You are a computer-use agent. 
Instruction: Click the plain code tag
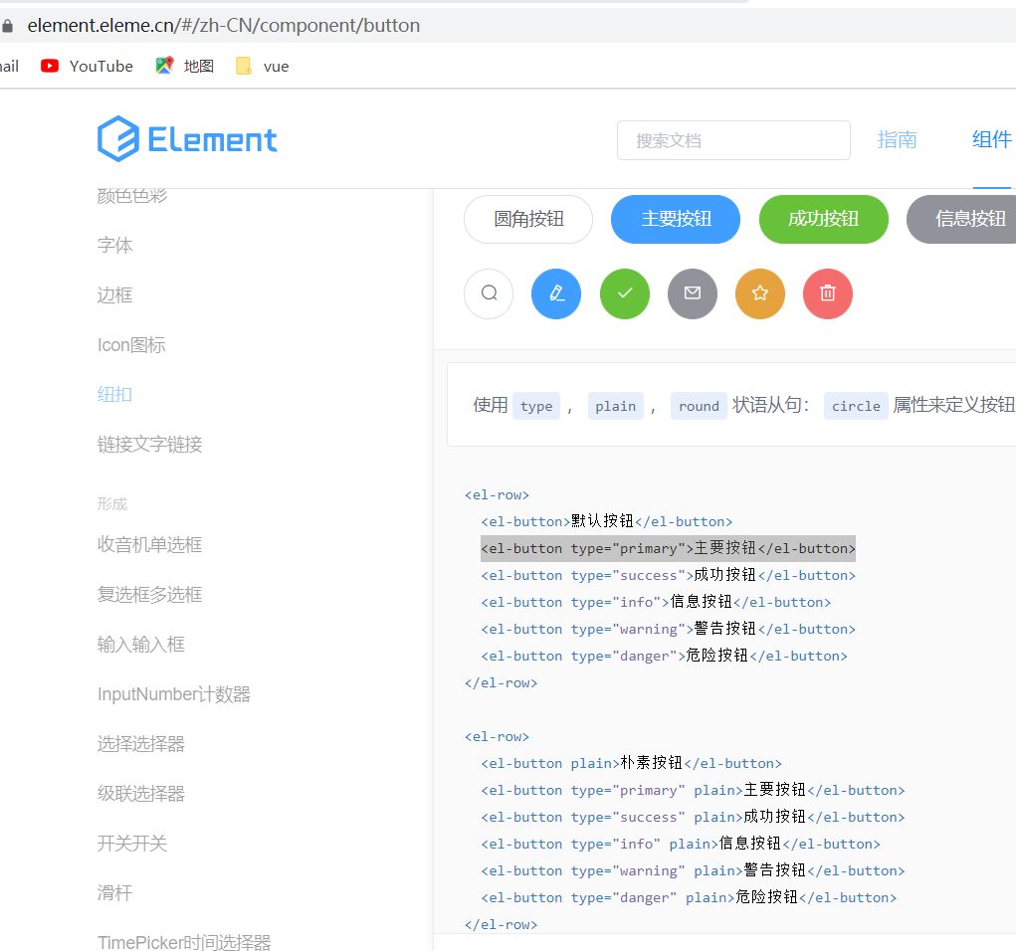616,406
